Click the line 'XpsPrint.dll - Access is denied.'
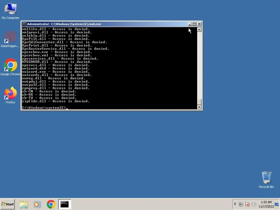The height and width of the screenshot is (210, 280). (57, 45)
